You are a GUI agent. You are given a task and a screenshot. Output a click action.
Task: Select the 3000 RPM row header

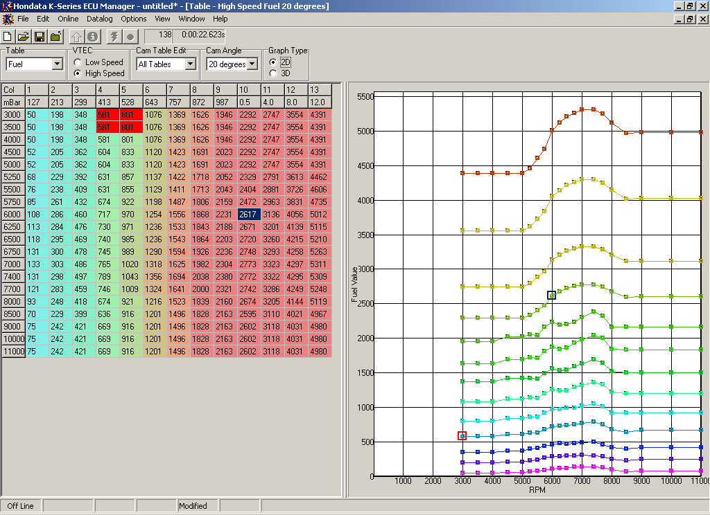(13, 115)
